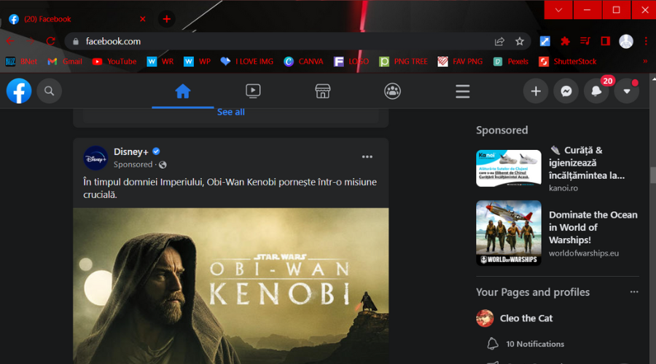Open the Kanoi shoe ad thumbnail
Viewport: 656px width, 364px height.
(x=509, y=168)
